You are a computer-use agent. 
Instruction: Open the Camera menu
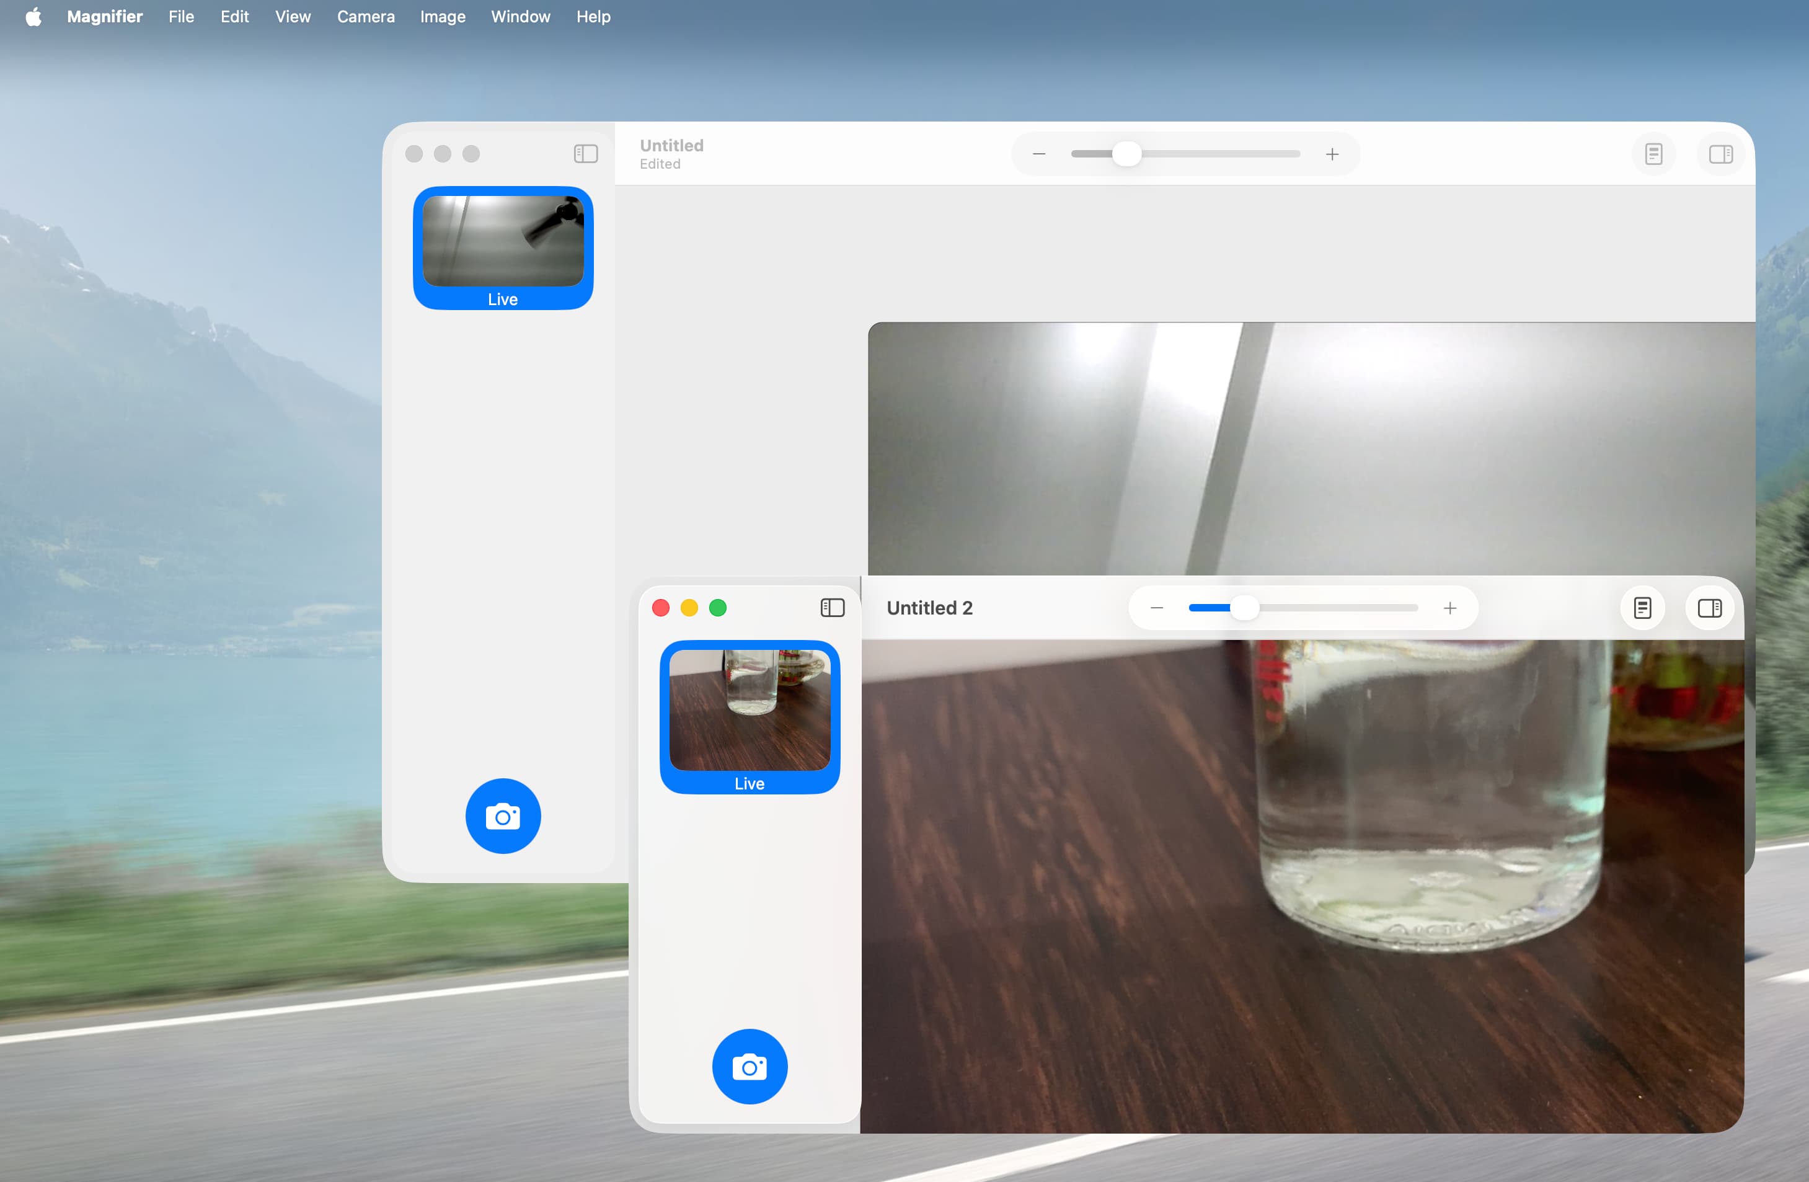(x=366, y=17)
